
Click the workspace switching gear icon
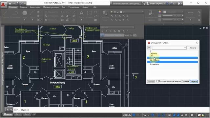click(192, 115)
